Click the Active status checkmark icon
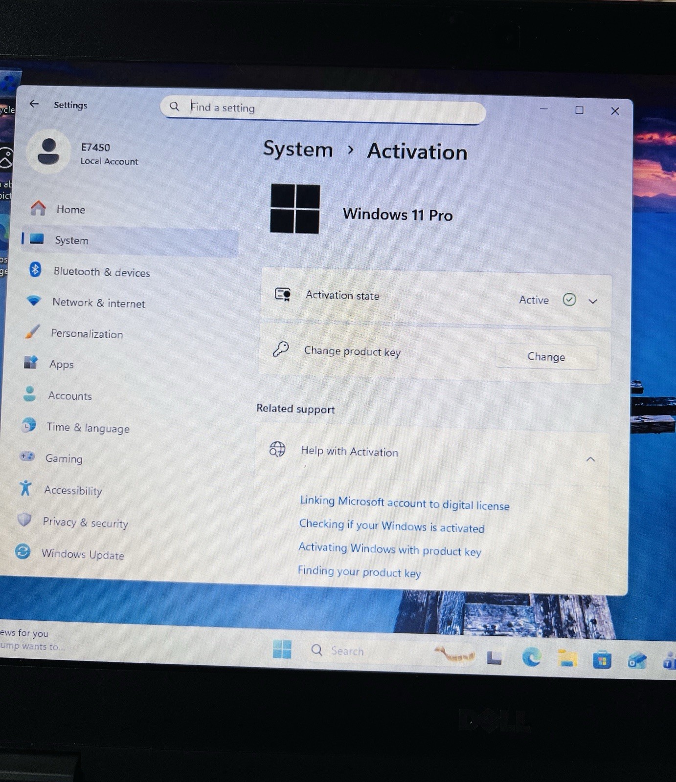The height and width of the screenshot is (782, 676). click(x=569, y=300)
